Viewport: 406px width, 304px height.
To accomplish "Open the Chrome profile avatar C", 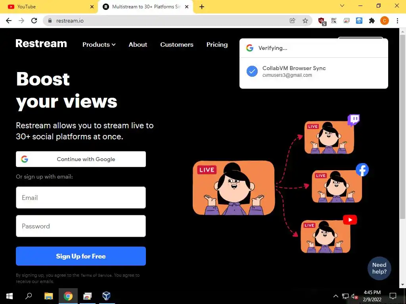I will [385, 21].
